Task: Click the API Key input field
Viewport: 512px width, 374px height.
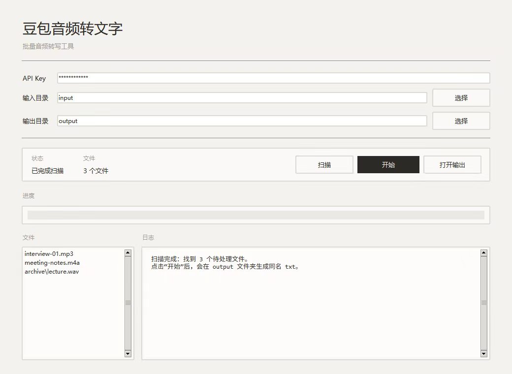Action: [273, 78]
